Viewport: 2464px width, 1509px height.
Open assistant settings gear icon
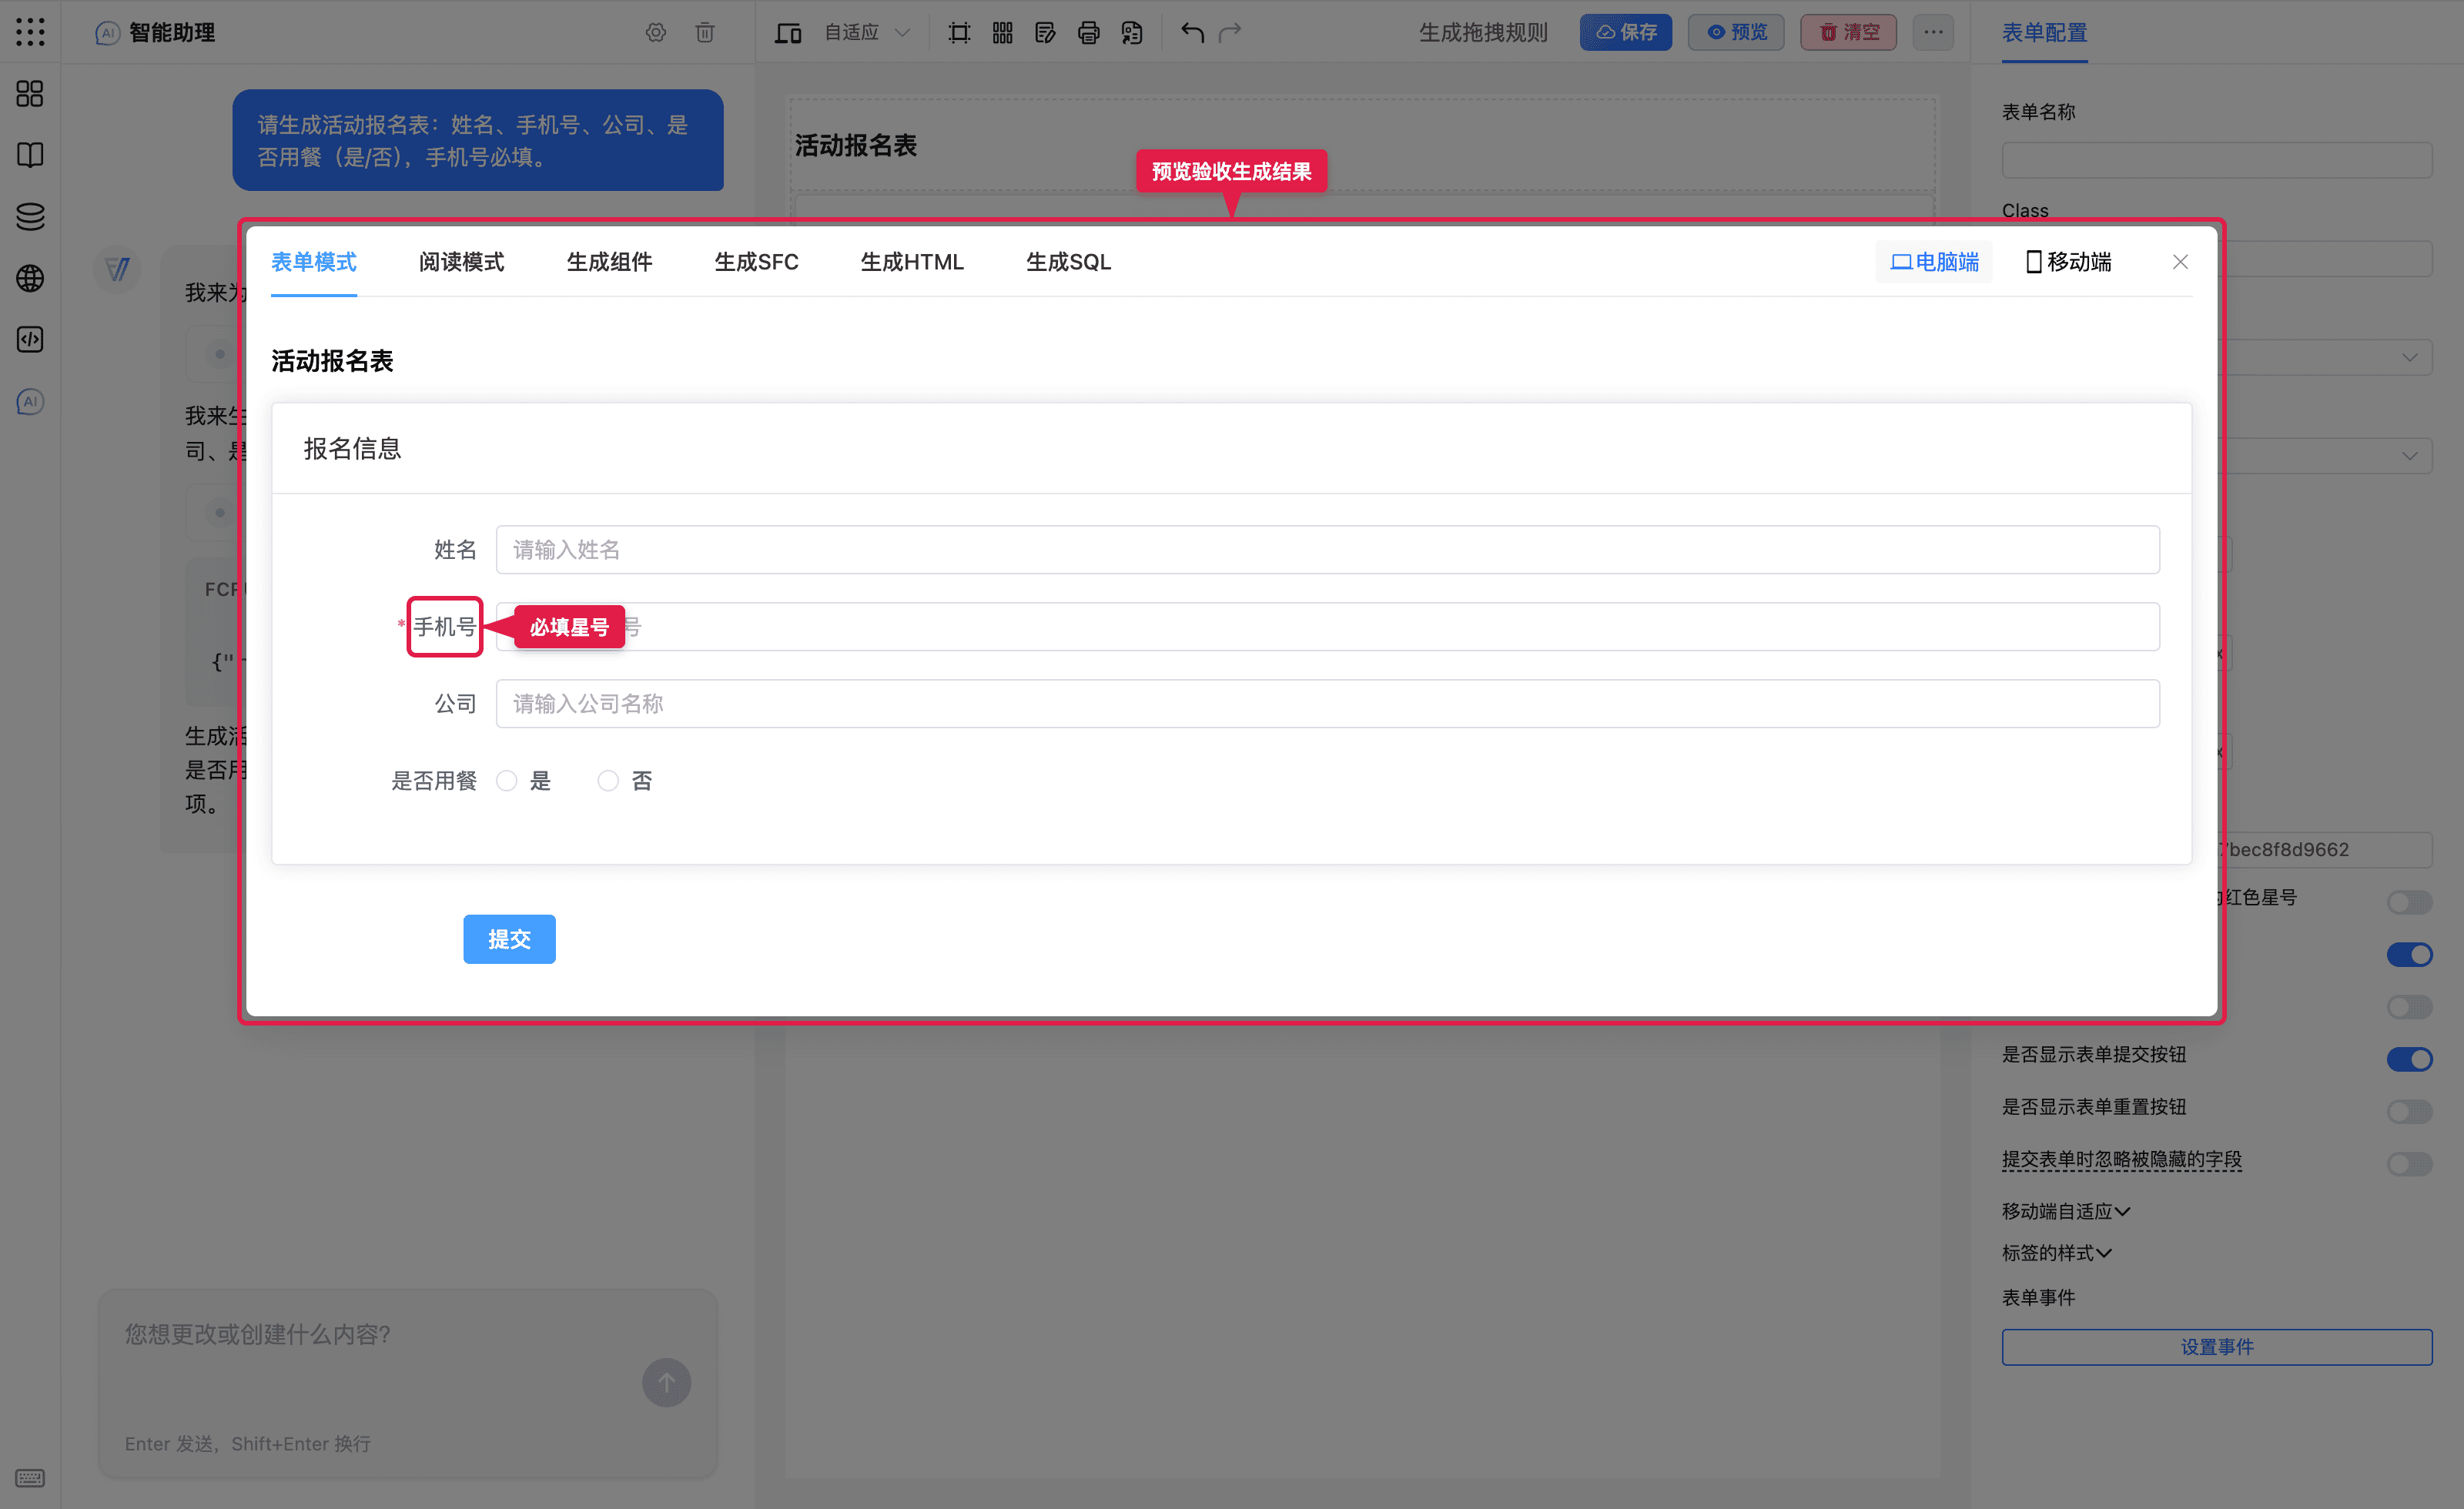[x=655, y=32]
